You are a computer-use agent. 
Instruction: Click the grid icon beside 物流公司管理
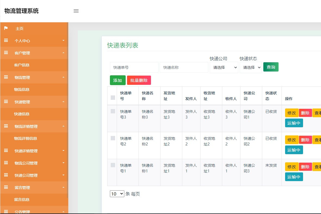6,163
